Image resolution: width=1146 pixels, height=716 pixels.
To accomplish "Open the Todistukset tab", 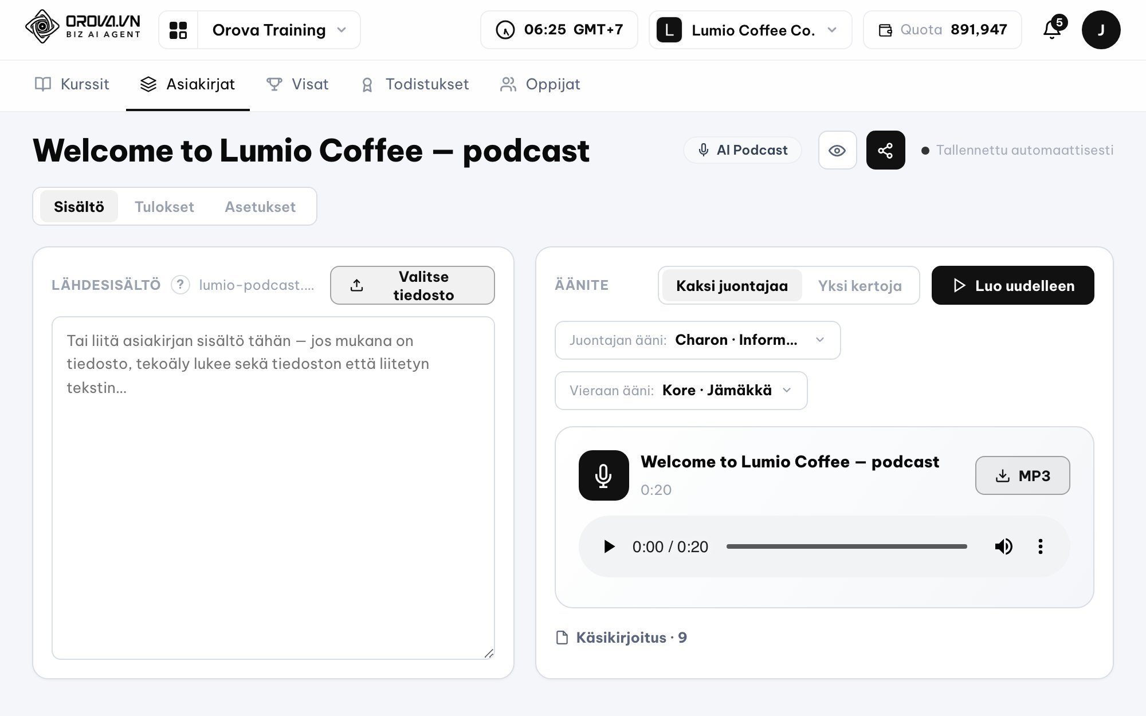I will click(x=415, y=84).
